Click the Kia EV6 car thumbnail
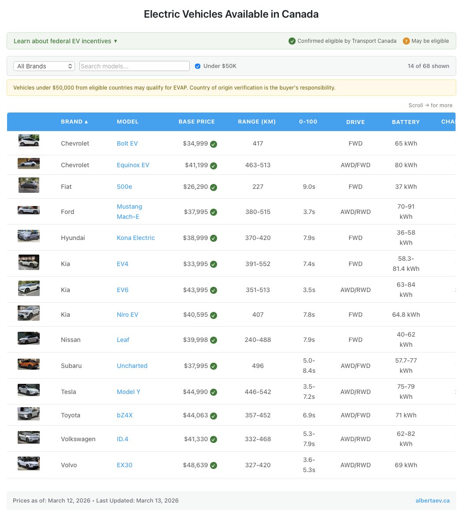 point(29,288)
